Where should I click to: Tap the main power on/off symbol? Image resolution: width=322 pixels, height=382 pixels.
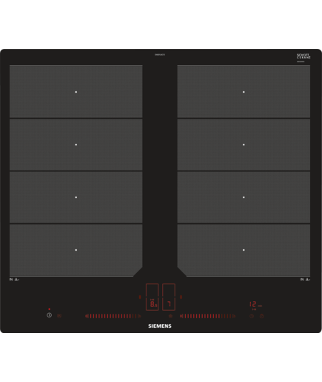click(x=50, y=315)
